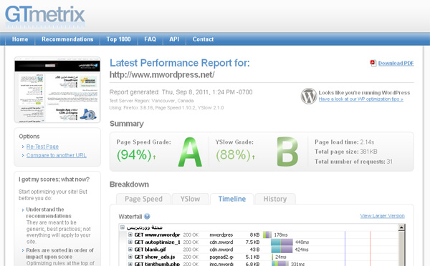This screenshot has width=430, height=266.
Task: Click the up arrow next to 88% score
Action: click(x=254, y=157)
